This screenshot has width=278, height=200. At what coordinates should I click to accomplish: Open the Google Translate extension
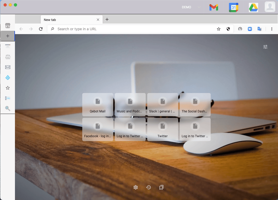coord(260,29)
